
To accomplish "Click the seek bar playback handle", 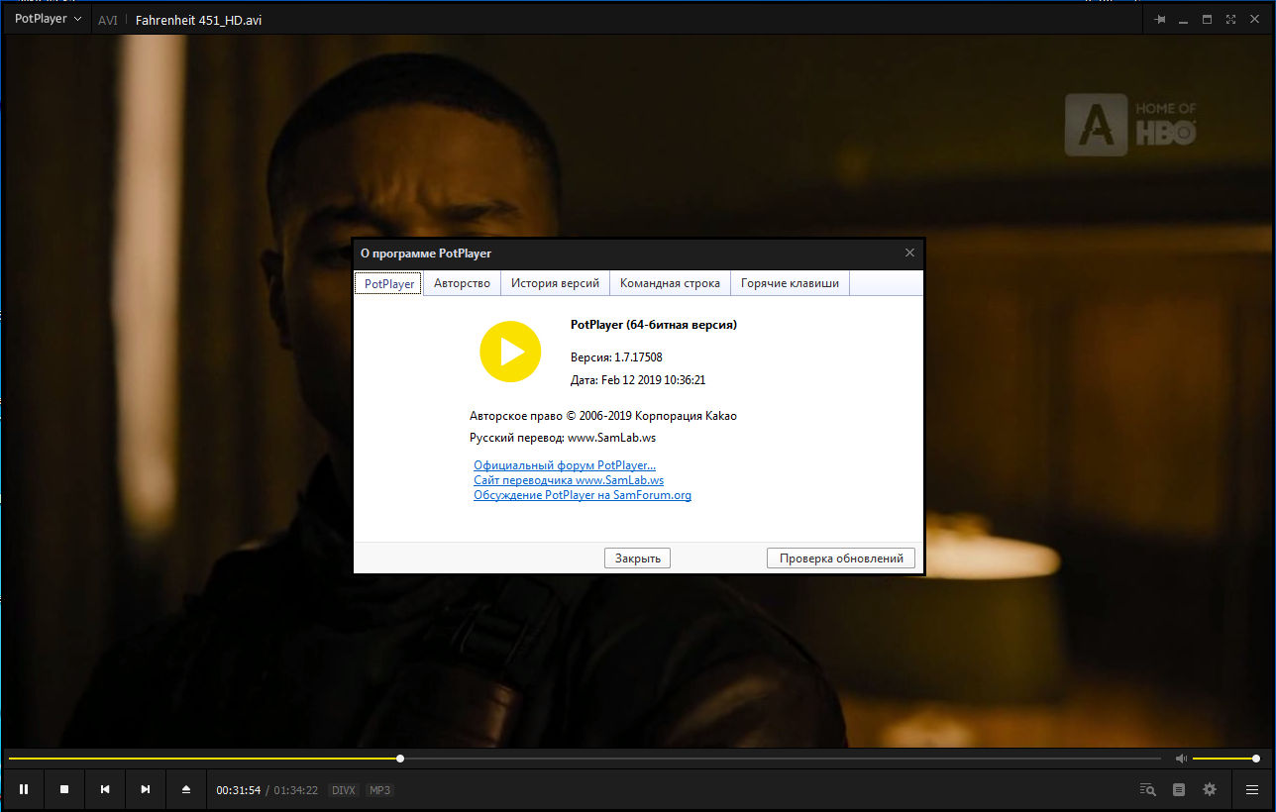I will tap(400, 759).
